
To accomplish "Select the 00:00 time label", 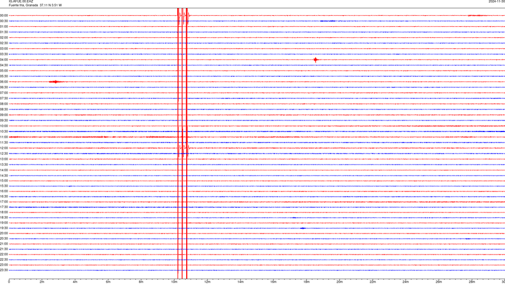I will [x=4, y=15].
